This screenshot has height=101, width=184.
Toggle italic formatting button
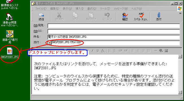pyautogui.click(x=93, y=51)
